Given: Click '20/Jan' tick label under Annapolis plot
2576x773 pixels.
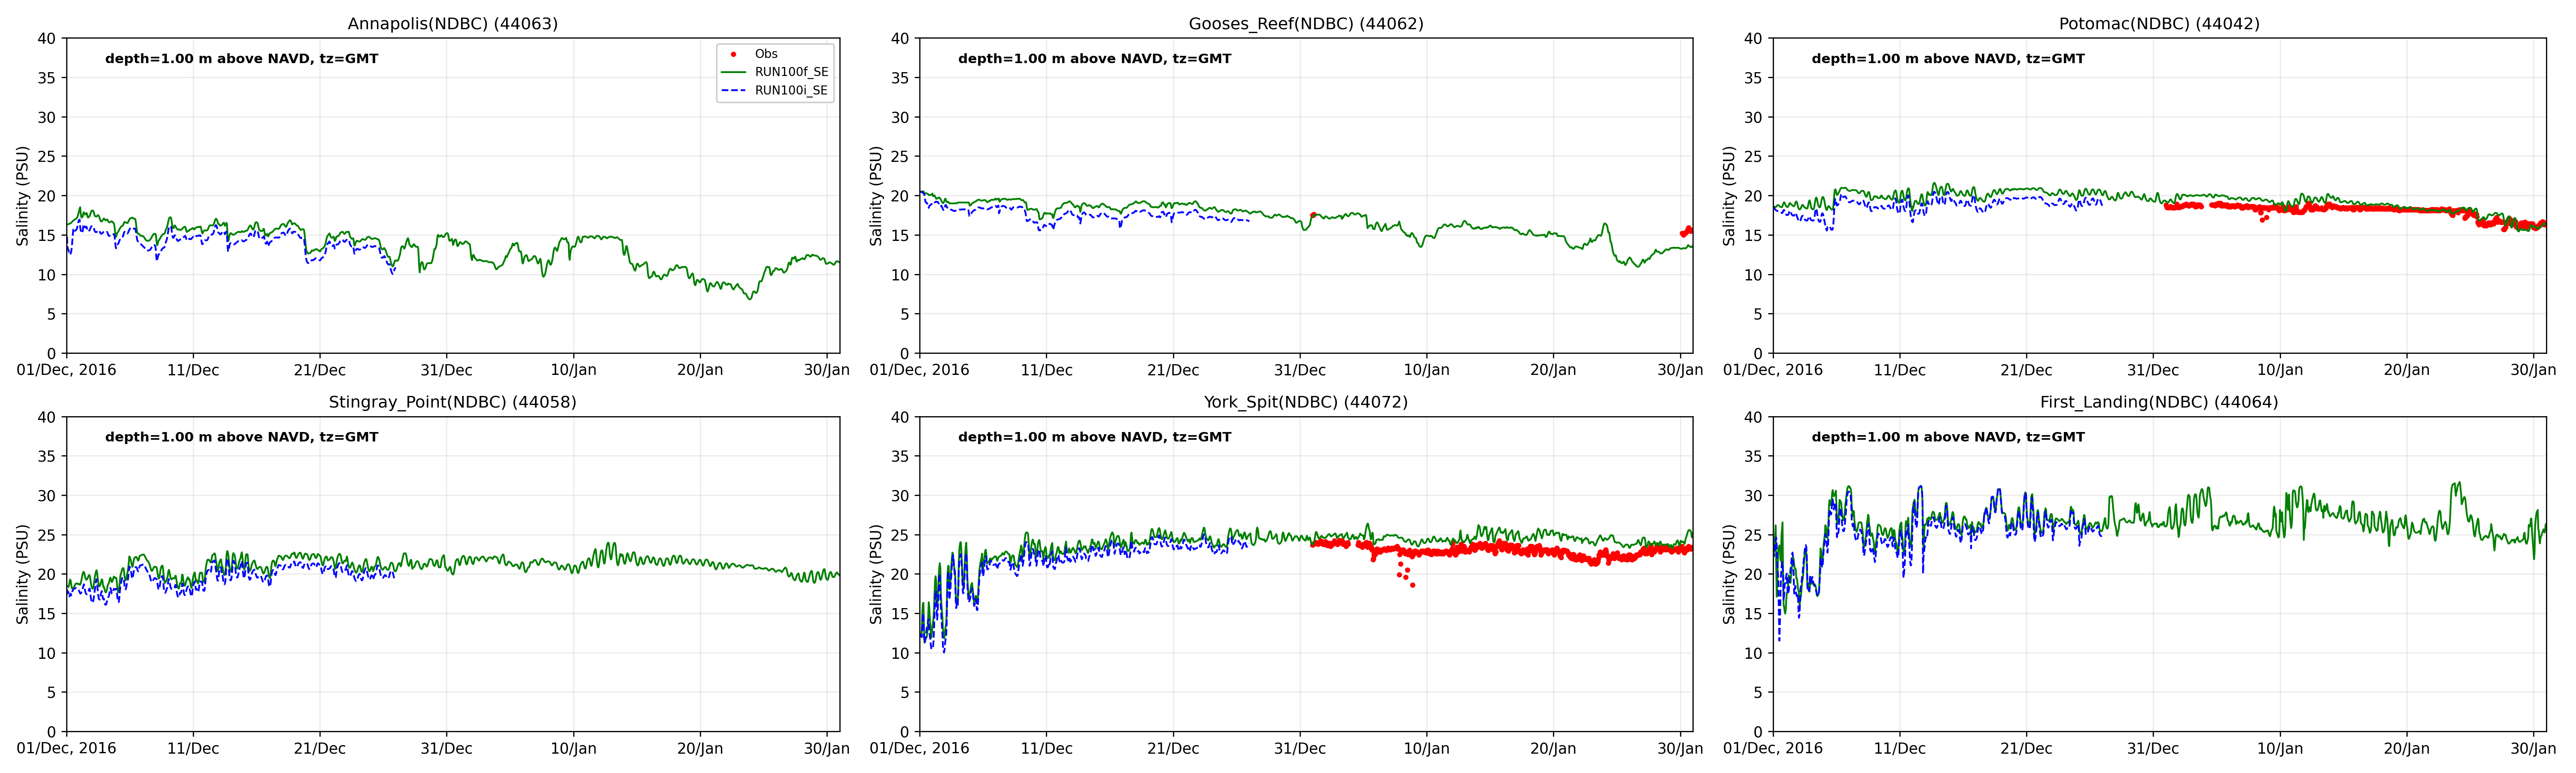Looking at the screenshot, I should click(x=700, y=370).
